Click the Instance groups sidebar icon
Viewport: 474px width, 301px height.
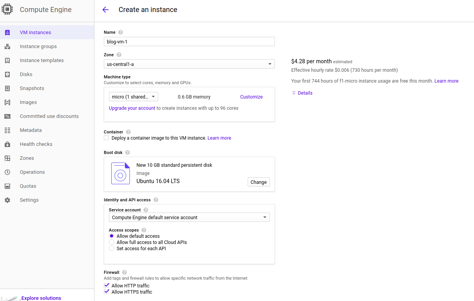click(7, 47)
